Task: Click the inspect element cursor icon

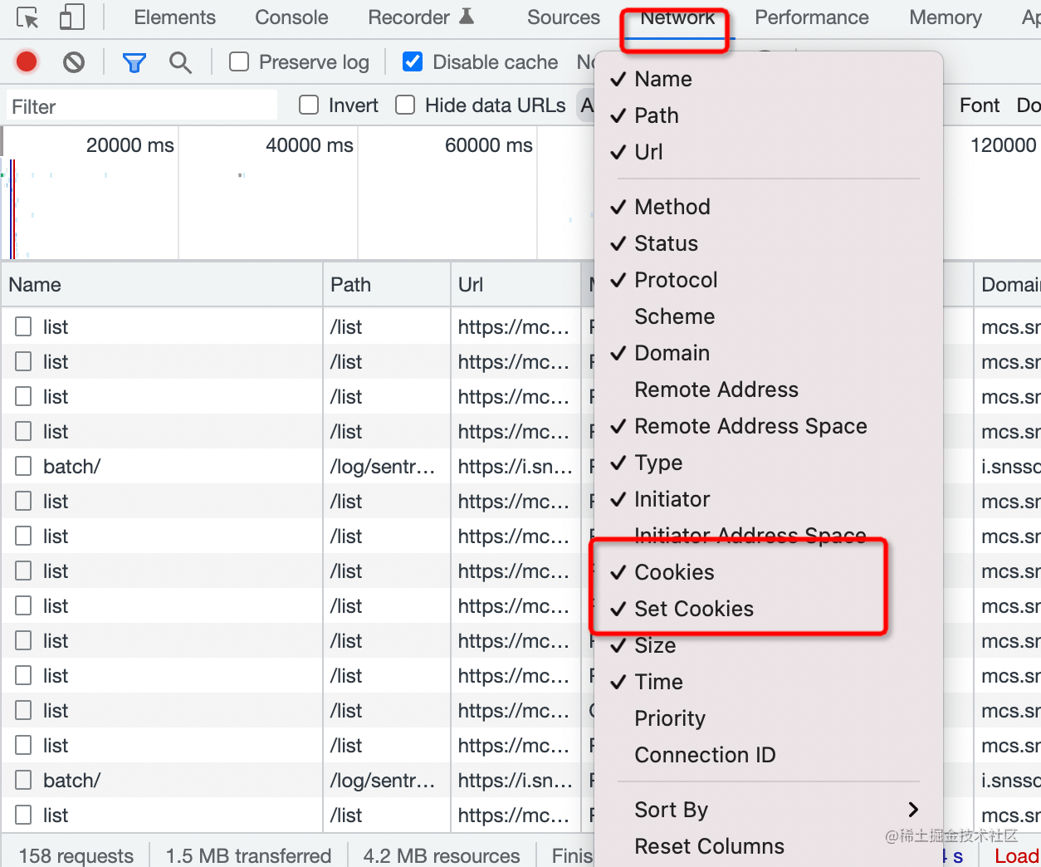Action: pos(27,17)
